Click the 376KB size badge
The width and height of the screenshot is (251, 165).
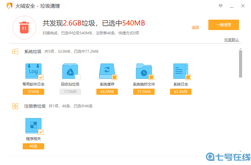click(x=33, y=92)
